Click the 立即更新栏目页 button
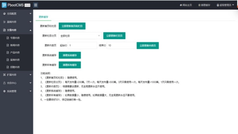 [x=114, y=36]
